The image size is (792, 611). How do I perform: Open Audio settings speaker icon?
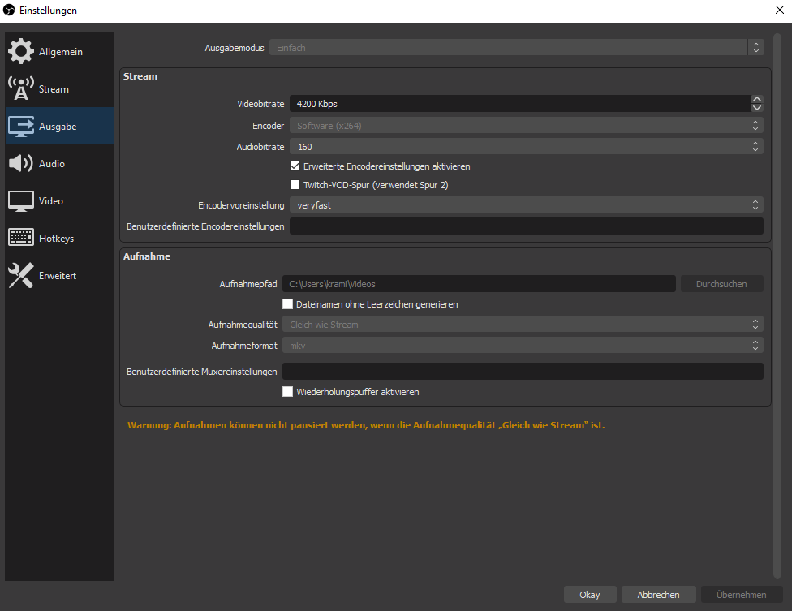click(21, 164)
